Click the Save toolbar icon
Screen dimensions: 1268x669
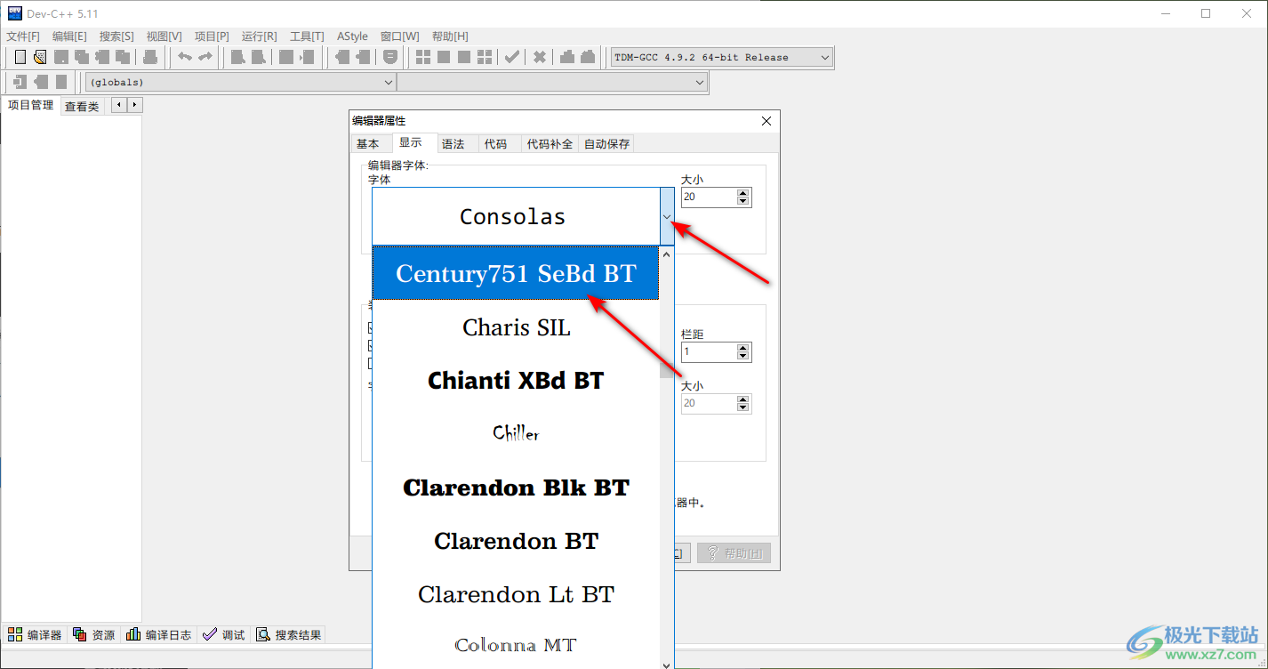pyautogui.click(x=61, y=57)
